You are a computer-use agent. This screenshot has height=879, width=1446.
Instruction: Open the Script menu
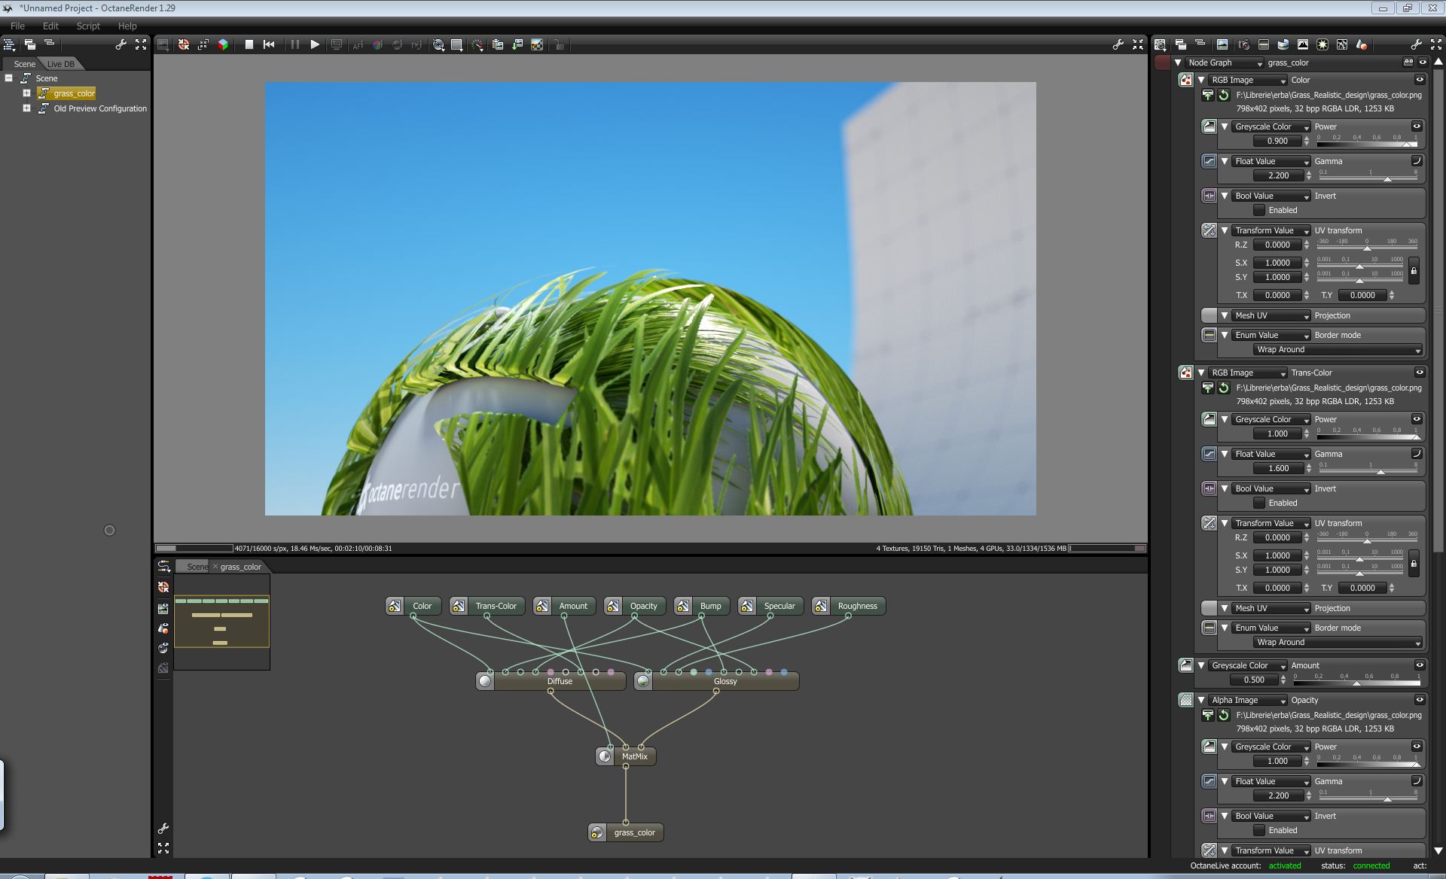(88, 26)
